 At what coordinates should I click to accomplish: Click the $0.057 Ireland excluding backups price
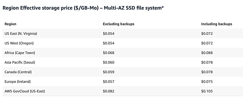108,82
